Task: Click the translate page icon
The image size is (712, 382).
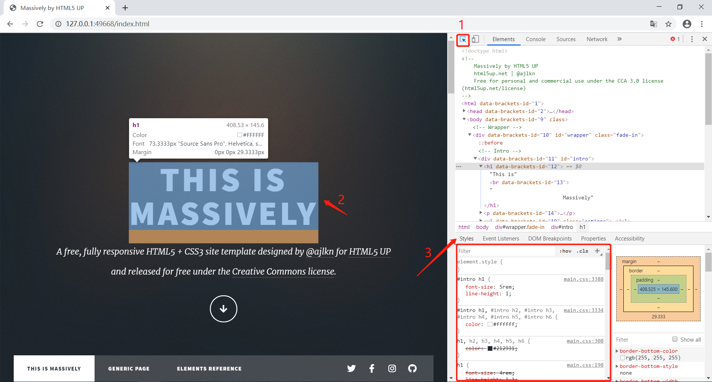Action: [x=653, y=24]
